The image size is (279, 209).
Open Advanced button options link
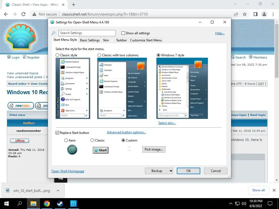pyautogui.click(x=126, y=133)
